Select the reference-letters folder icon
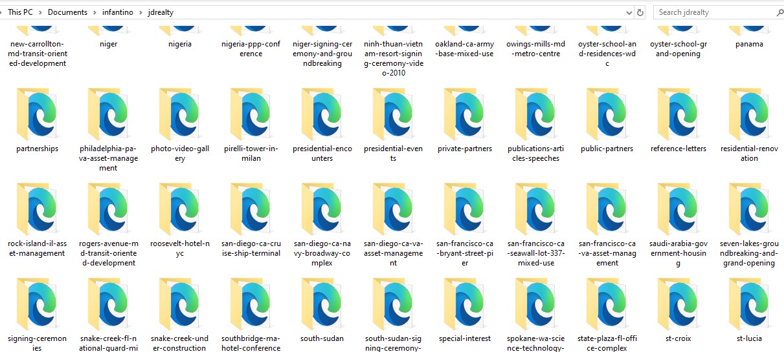The width and height of the screenshot is (784, 352). [678, 114]
